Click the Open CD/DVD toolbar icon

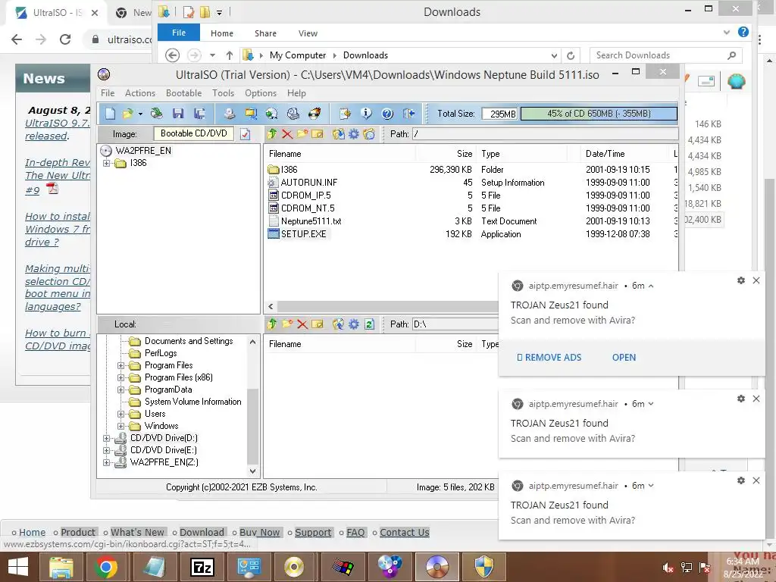tap(157, 114)
